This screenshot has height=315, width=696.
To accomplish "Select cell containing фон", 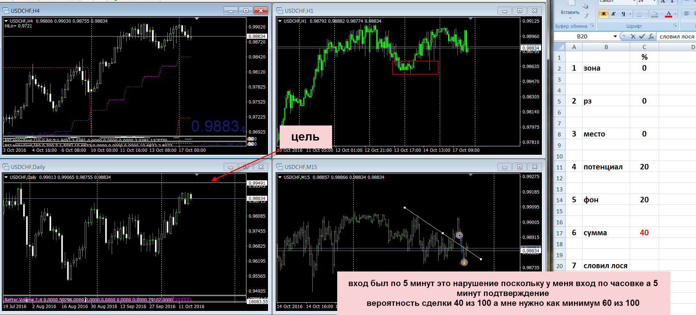I will [x=606, y=200].
